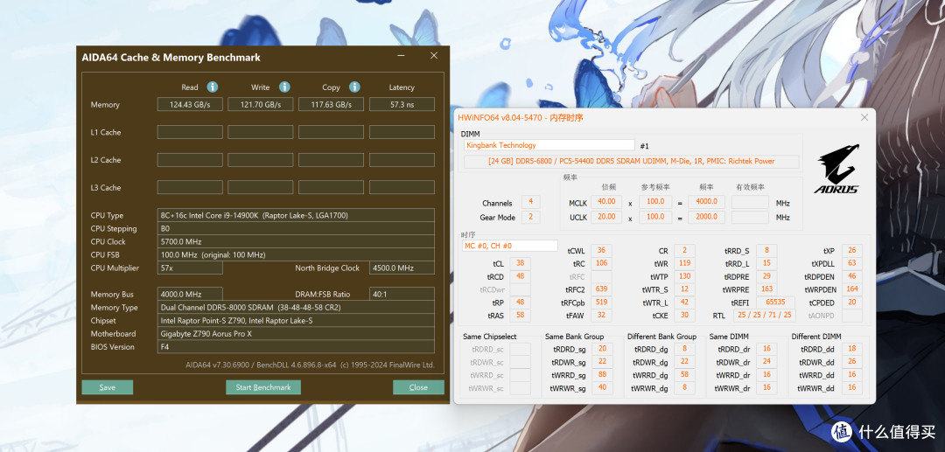Click the AORUS logo in HWiNFO64

tap(836, 169)
